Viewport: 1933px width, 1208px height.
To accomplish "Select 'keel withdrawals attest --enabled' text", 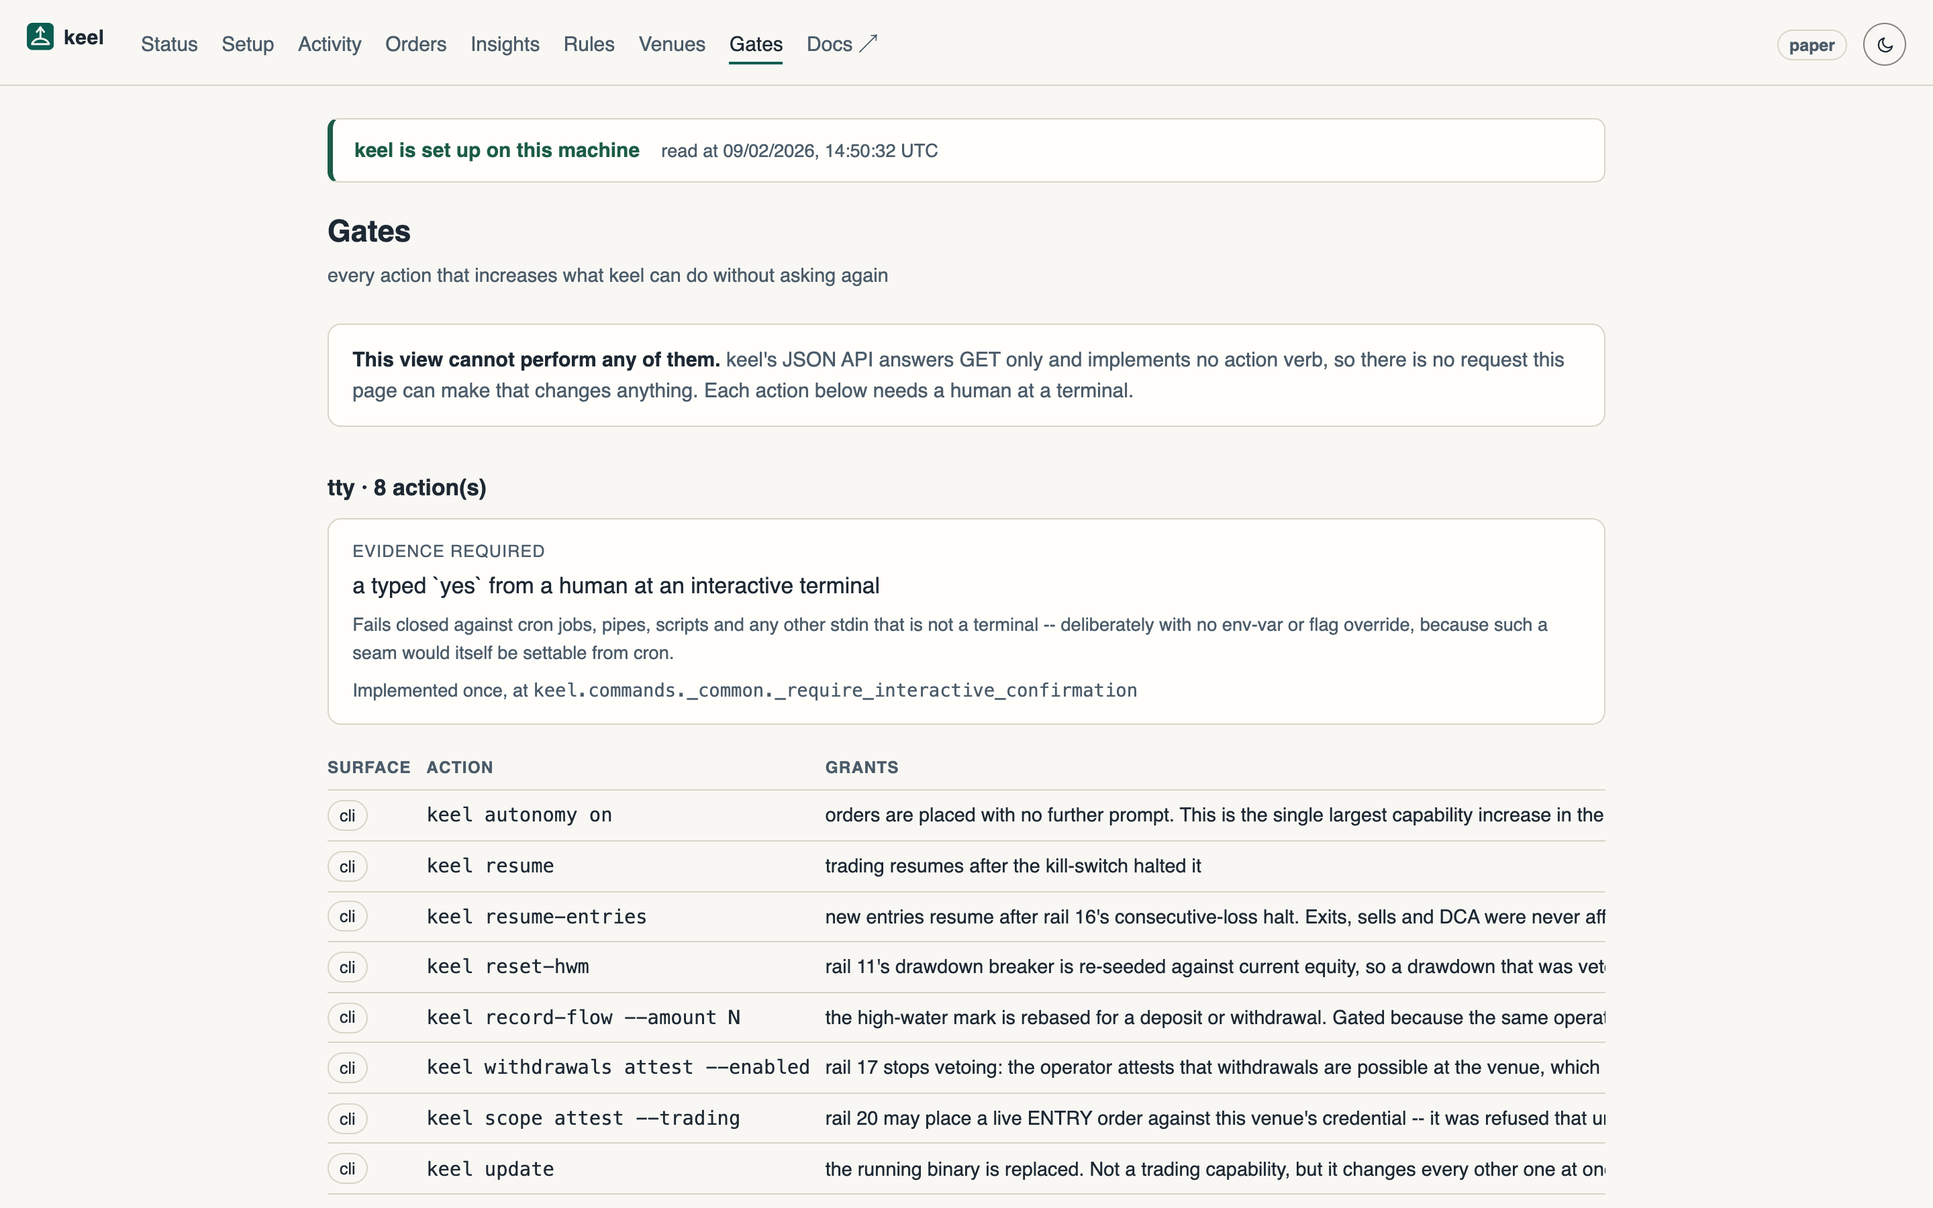I will [618, 1067].
